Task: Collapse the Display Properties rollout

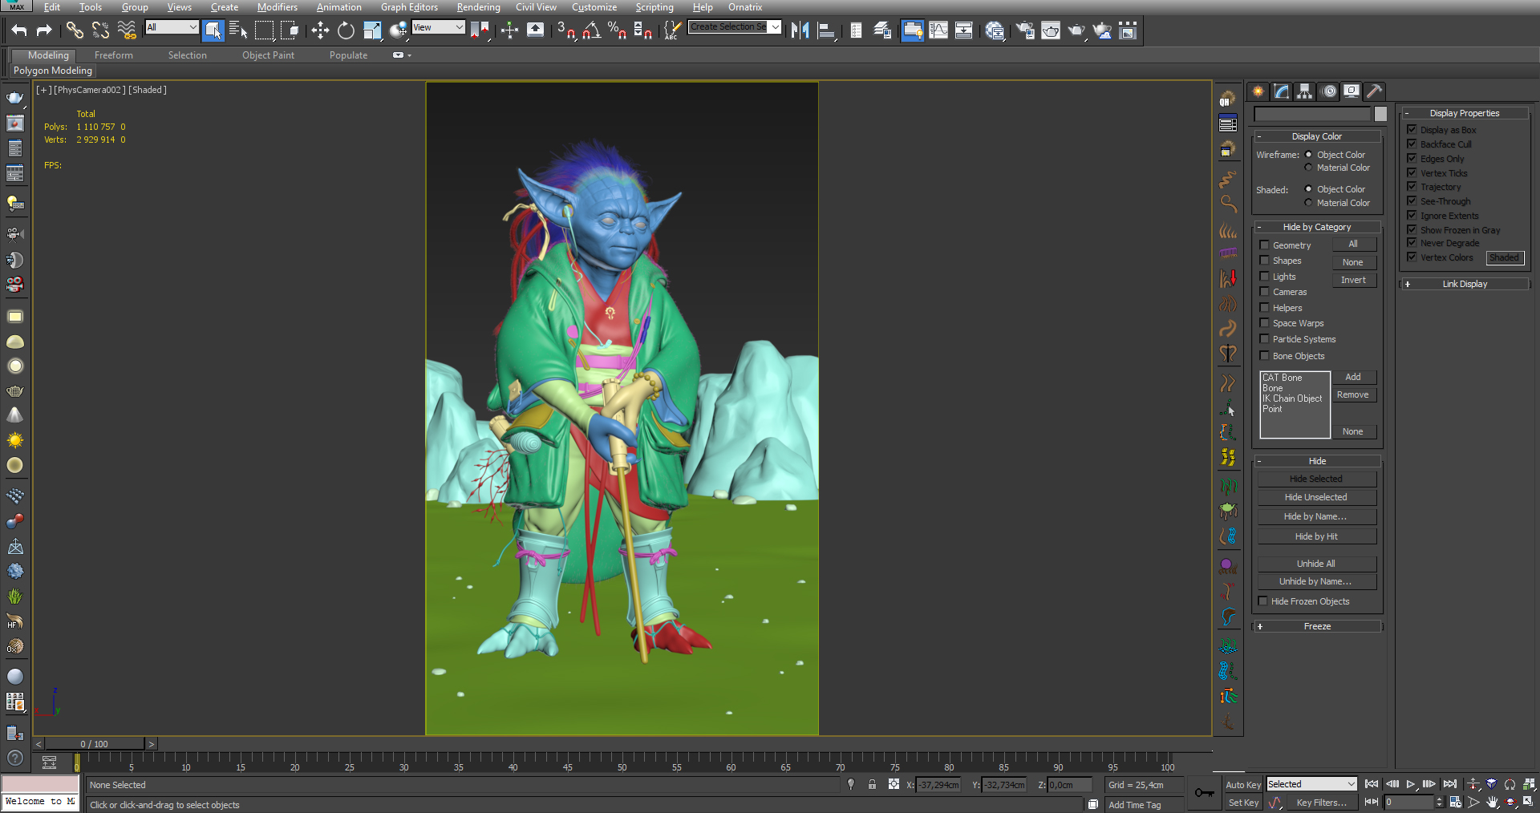Action: [1465, 113]
